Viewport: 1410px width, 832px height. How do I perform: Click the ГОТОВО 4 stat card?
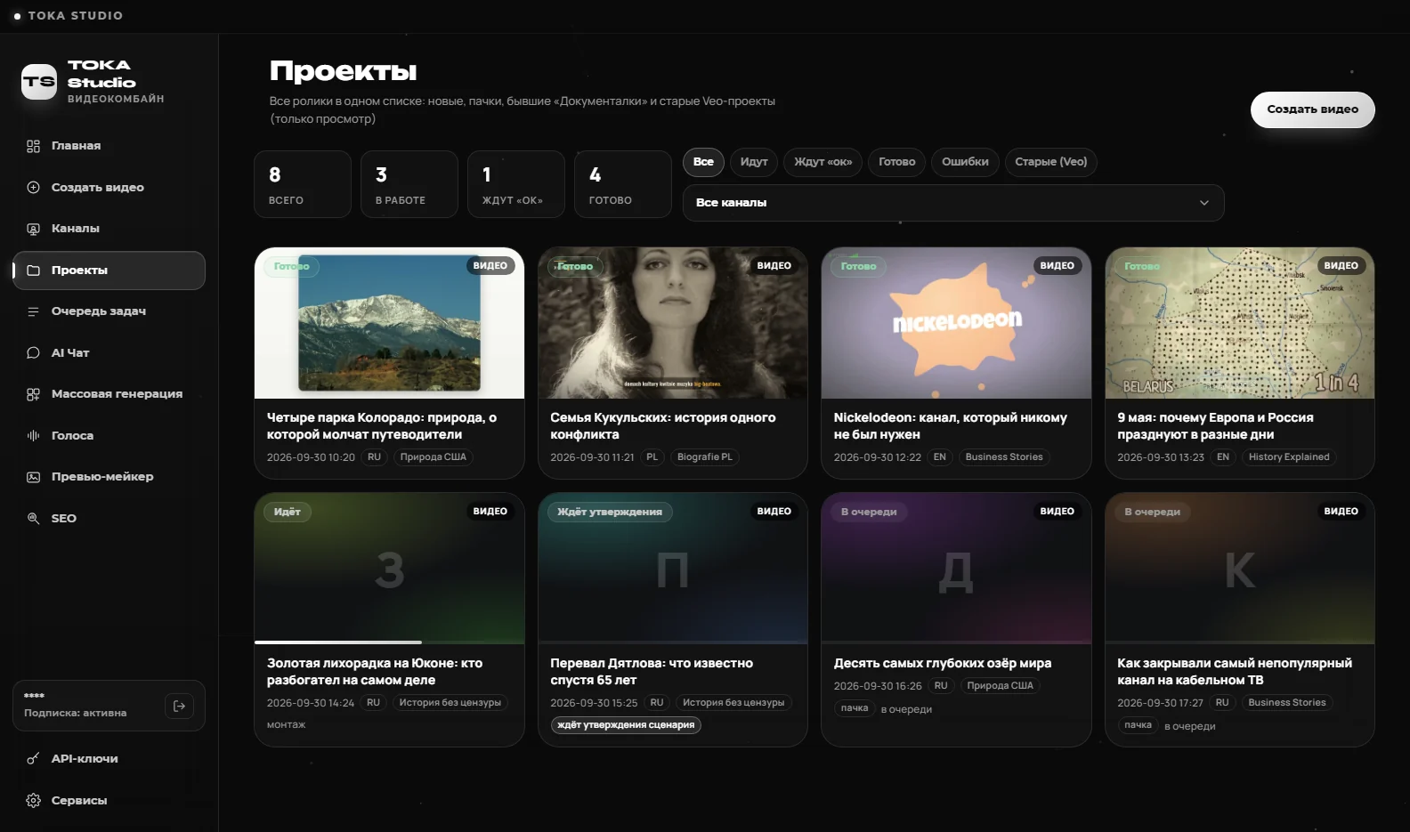(x=623, y=184)
